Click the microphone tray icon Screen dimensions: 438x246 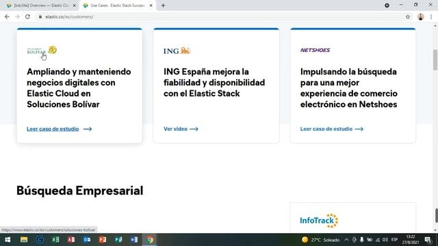[x=362, y=240]
